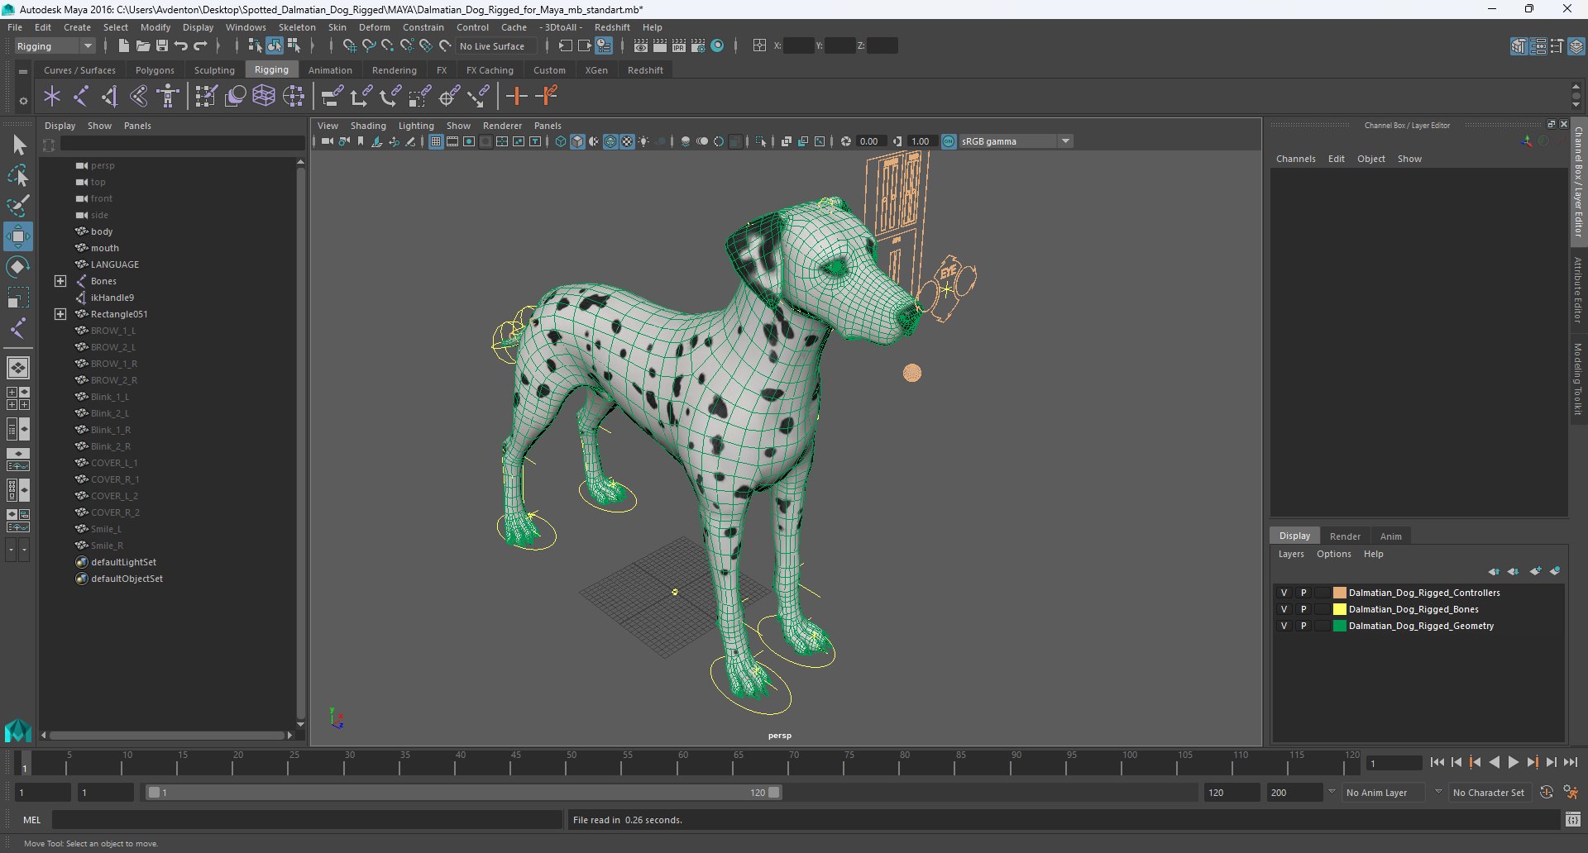Open Layers menu in Layer Editor
Image resolution: width=1588 pixels, height=853 pixels.
click(x=1290, y=554)
